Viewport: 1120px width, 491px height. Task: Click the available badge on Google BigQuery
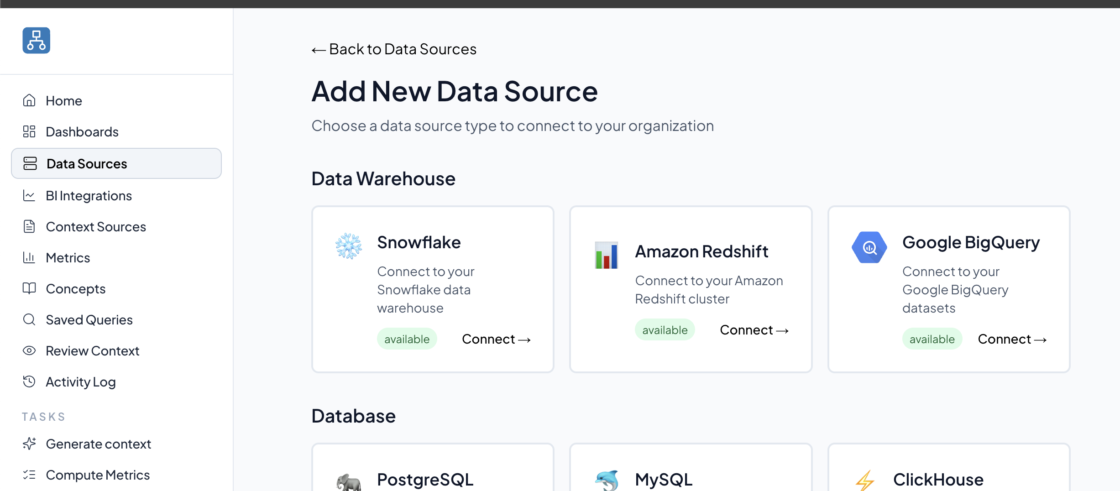[x=932, y=339]
